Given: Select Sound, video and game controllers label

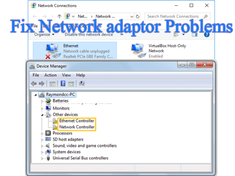Looking at the screenshot, I should pyautogui.click(x=84, y=146).
